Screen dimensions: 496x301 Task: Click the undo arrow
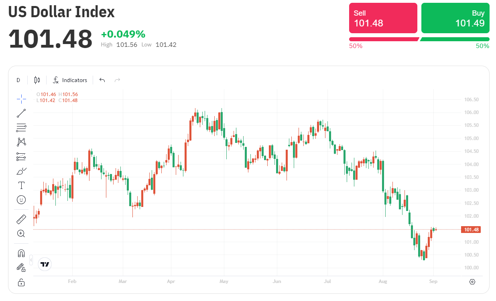click(x=102, y=80)
